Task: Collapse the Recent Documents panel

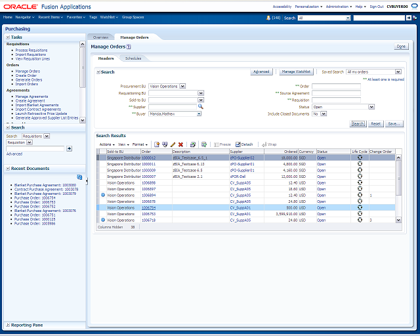Action: click(8, 169)
